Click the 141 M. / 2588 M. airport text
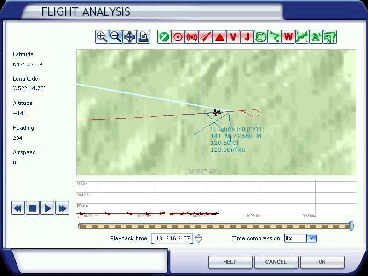This screenshot has width=368, height=276. pos(236,136)
